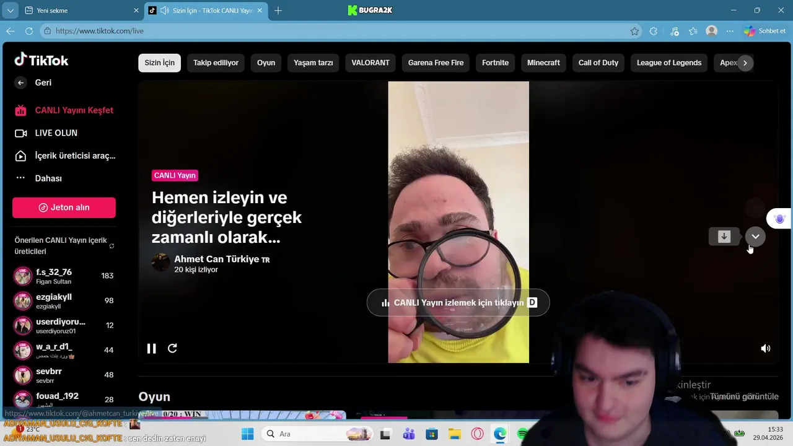Open f.s_32_76 live creator row

click(64, 276)
